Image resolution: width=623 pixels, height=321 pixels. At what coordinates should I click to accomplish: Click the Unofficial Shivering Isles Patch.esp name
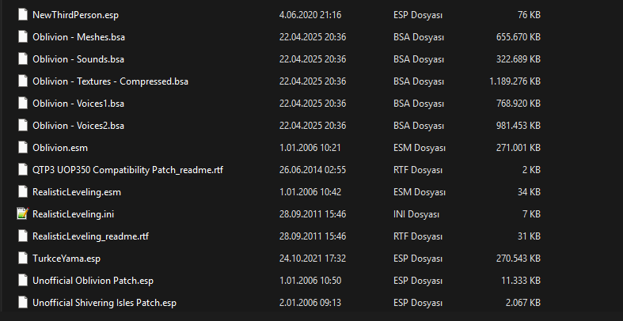(104, 303)
